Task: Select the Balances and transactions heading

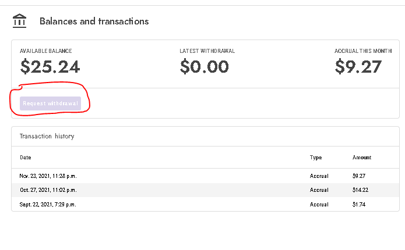Action: (94, 21)
